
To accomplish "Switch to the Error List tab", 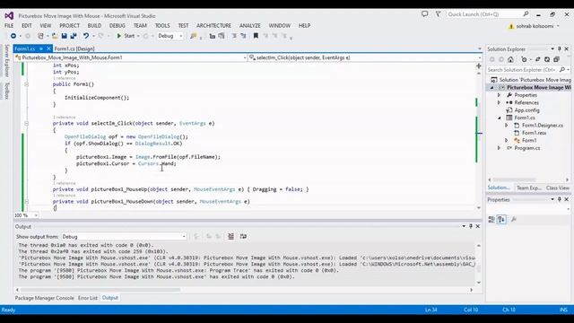I will [88, 298].
